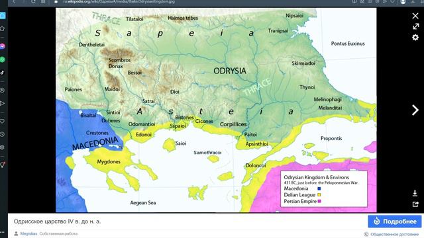This screenshot has width=424, height=238.
Task: Open WhatsApp from the browser sidebar
Action: point(3,59)
